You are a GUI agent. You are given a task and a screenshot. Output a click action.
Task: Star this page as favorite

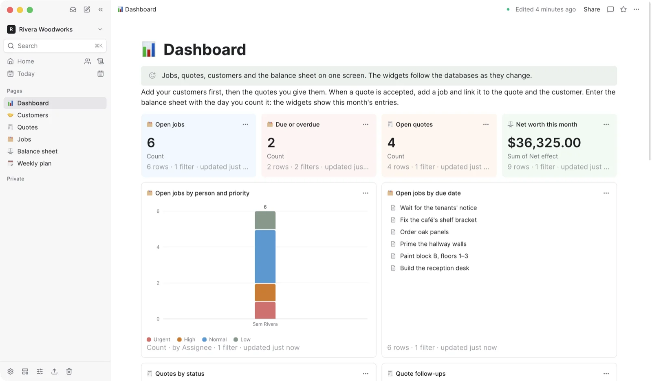tap(623, 9)
